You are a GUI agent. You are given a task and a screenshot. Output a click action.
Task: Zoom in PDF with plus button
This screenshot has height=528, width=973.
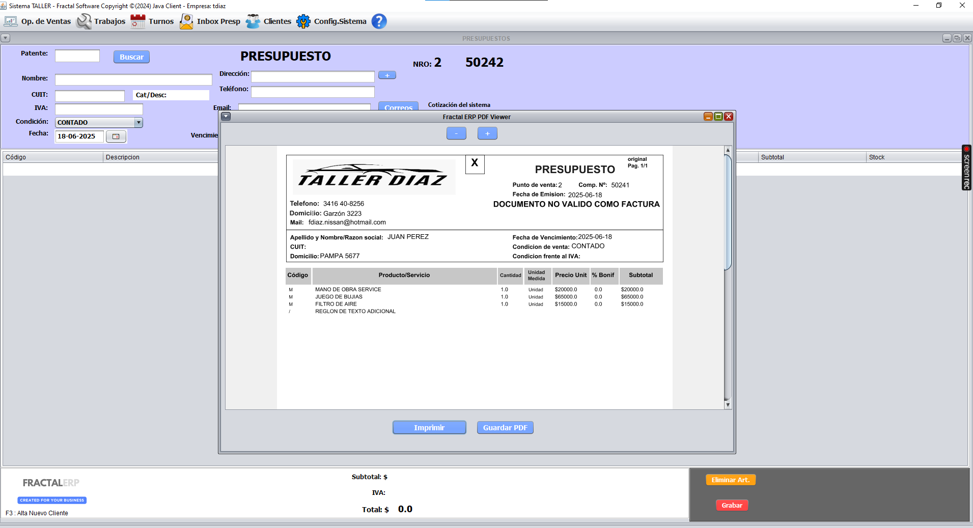[487, 133]
